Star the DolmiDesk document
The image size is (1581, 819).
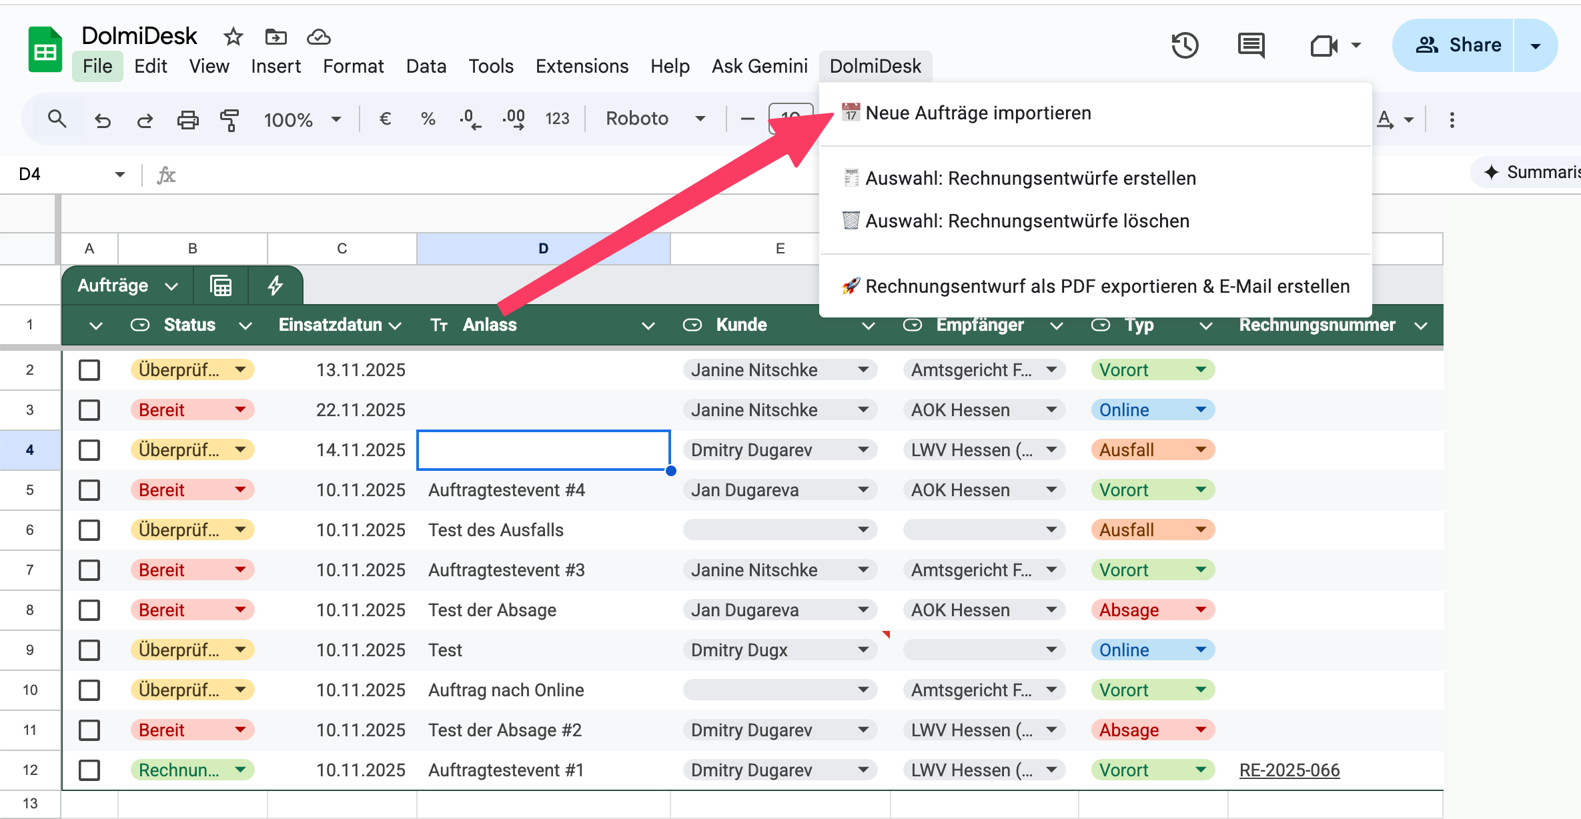click(233, 37)
